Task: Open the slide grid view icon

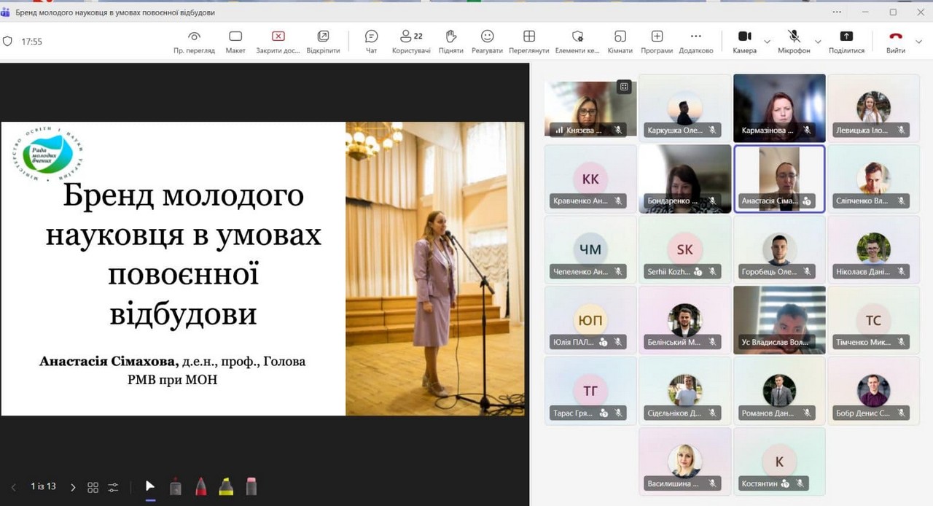Action: pyautogui.click(x=93, y=487)
